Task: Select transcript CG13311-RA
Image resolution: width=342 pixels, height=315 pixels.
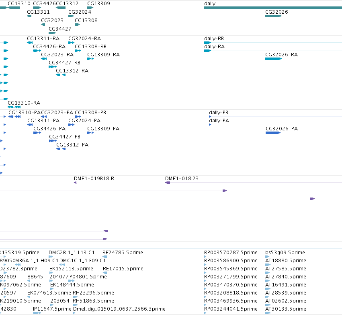Action: tap(43, 39)
